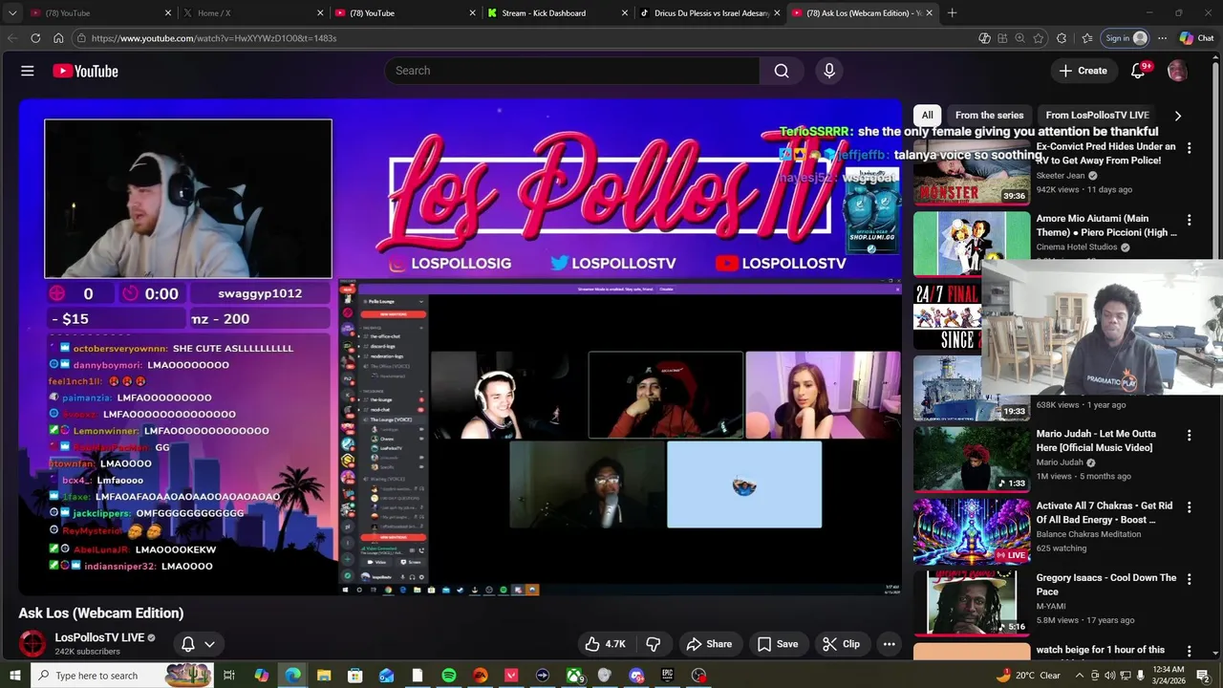
Task: Open Ex-Convict Pred Hides Under RV title
Action: point(1105,154)
